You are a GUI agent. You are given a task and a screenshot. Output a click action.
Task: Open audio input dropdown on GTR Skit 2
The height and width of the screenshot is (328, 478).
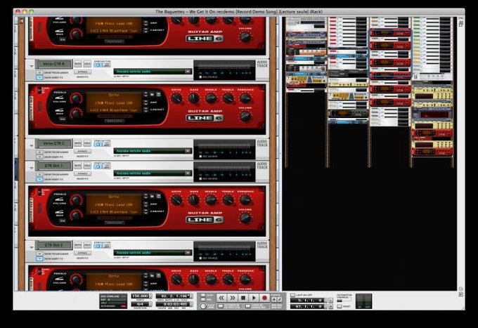point(188,252)
